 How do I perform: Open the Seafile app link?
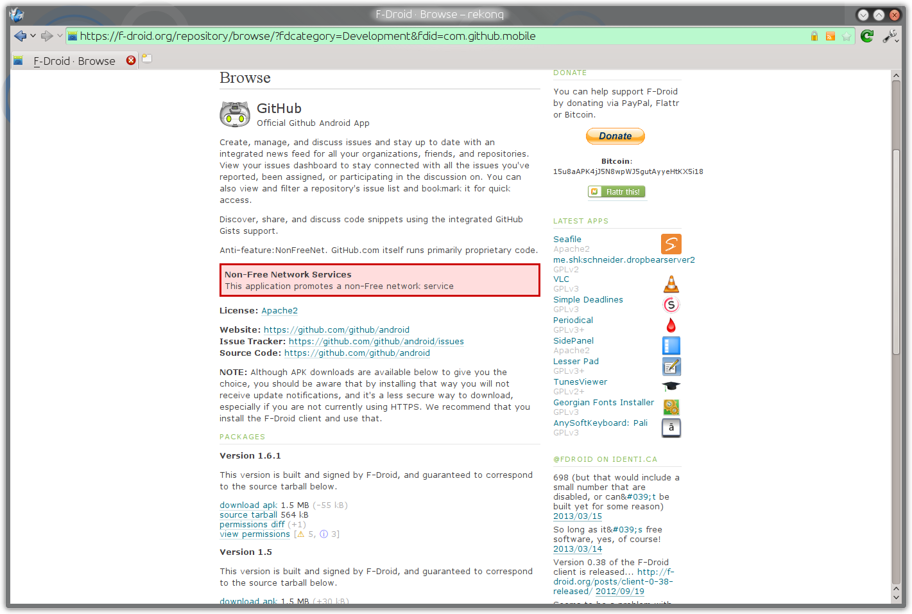[567, 240]
